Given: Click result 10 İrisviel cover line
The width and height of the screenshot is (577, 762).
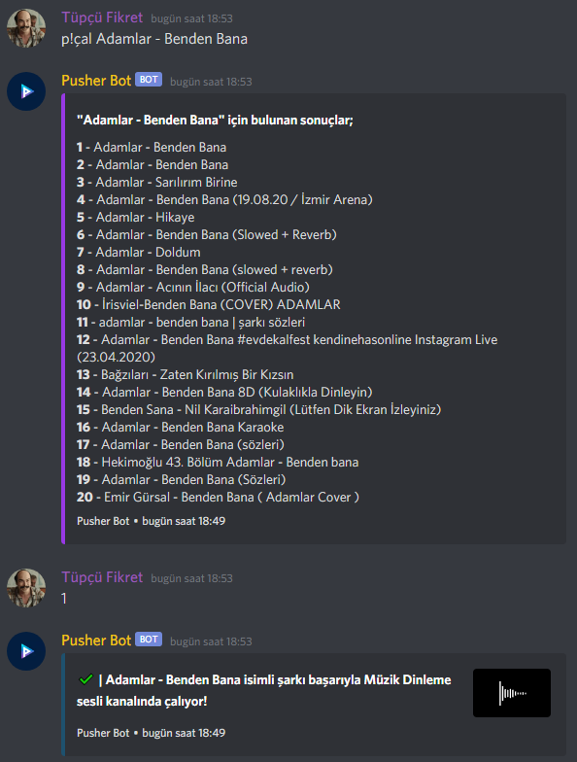Looking at the screenshot, I should pyautogui.click(x=208, y=305).
